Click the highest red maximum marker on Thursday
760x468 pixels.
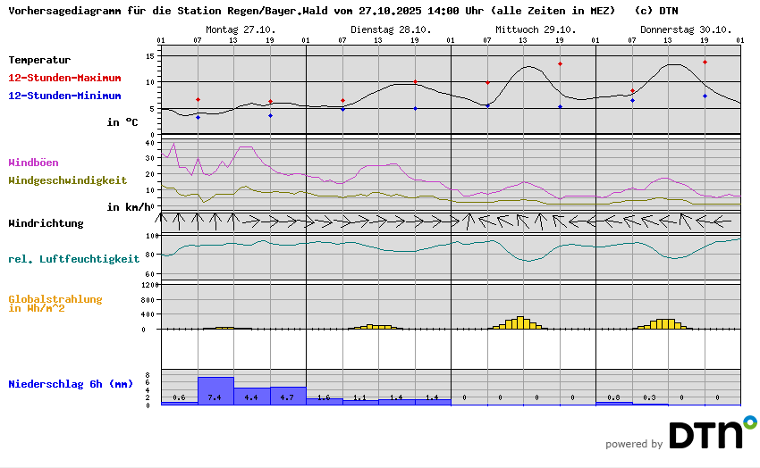coord(705,63)
